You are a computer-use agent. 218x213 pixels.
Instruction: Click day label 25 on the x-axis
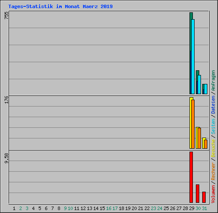(x=166, y=208)
